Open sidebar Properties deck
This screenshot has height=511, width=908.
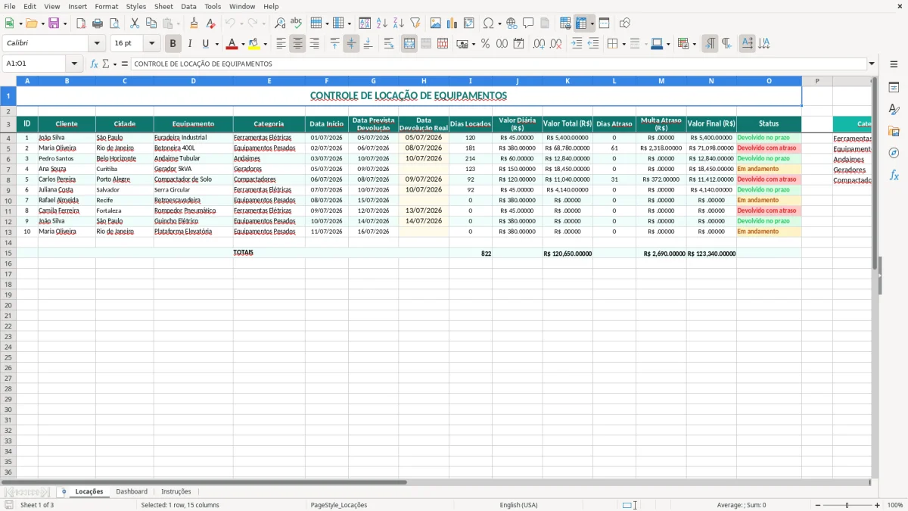pos(894,88)
